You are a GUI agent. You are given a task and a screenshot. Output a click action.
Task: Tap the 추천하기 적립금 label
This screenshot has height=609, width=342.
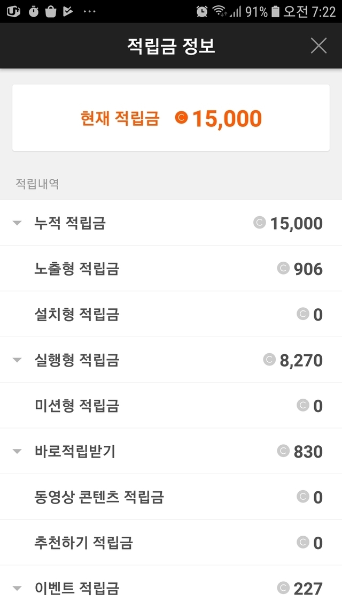pyautogui.click(x=83, y=543)
